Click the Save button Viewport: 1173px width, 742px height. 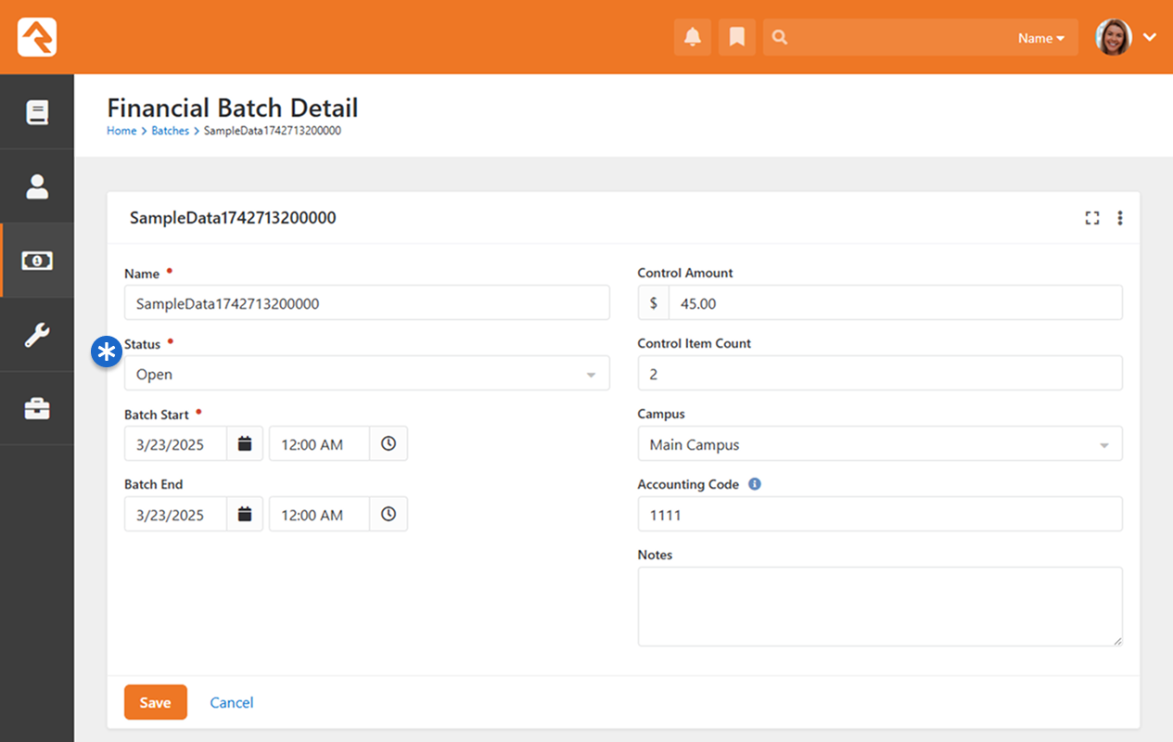click(x=156, y=703)
